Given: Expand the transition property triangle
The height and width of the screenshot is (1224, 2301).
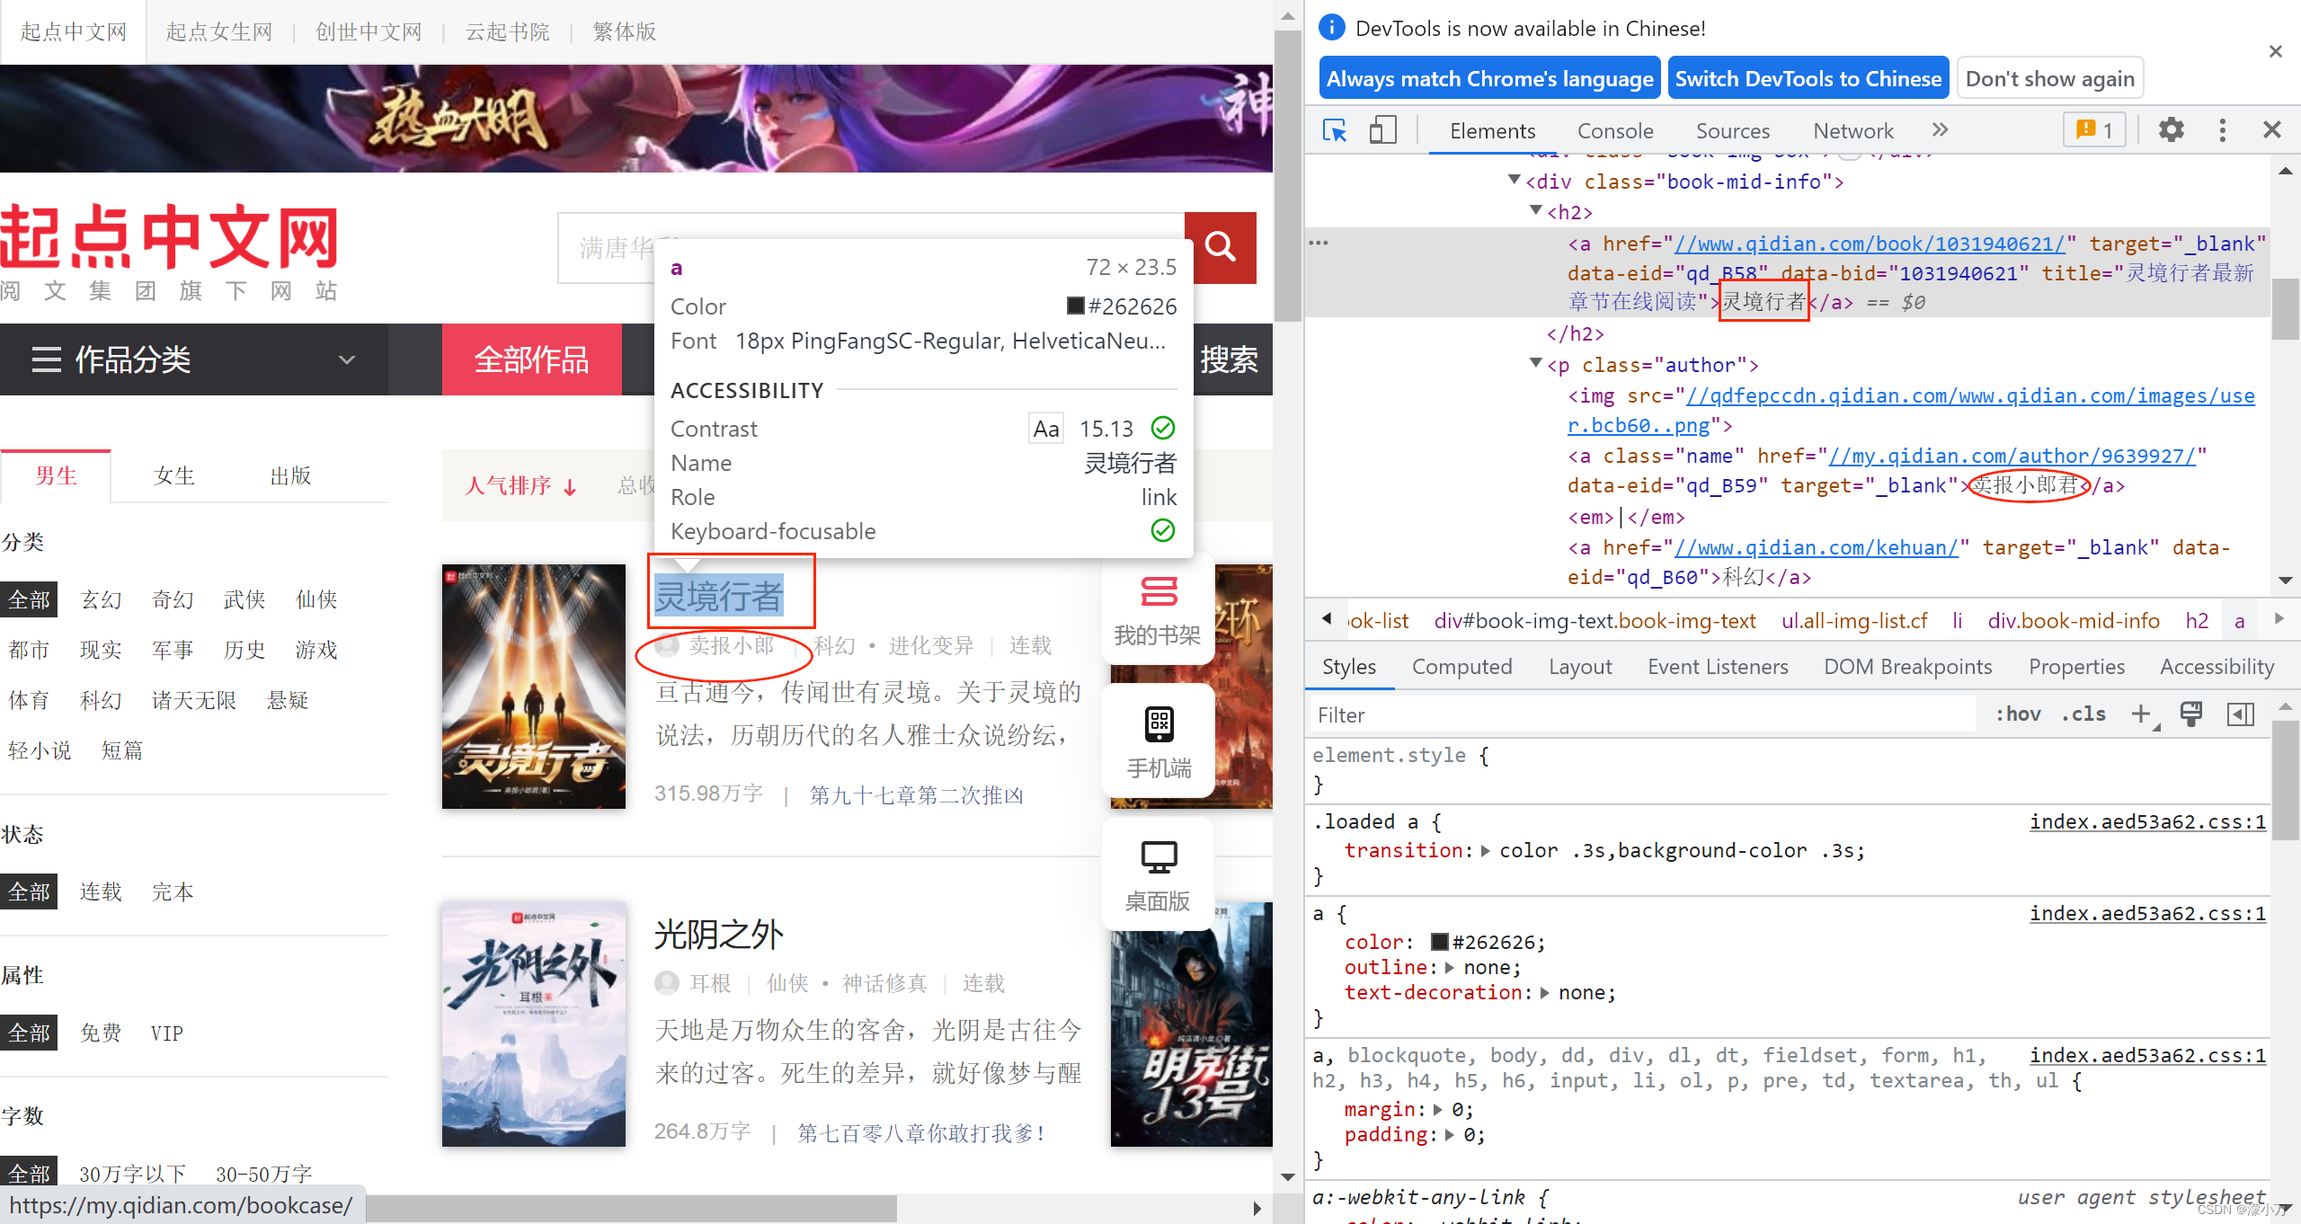Looking at the screenshot, I should pos(1485,851).
